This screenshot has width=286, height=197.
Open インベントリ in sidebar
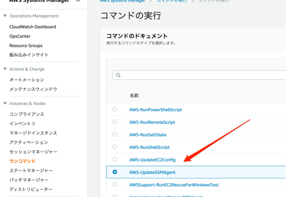[22, 124]
